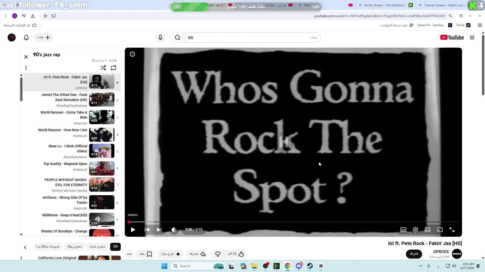Focus the YouTube search field
The width and height of the screenshot is (485, 272).
[253, 37]
